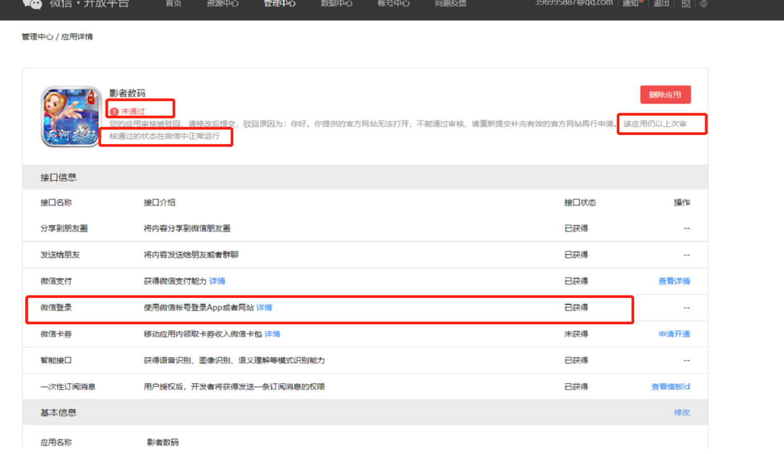Click 未获得 status in 微信卡券 row

click(x=576, y=334)
